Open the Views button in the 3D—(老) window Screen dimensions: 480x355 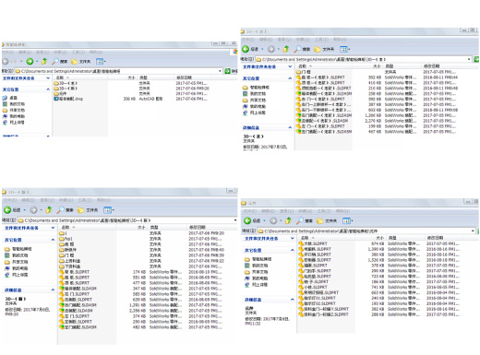pyautogui.click(x=344, y=49)
